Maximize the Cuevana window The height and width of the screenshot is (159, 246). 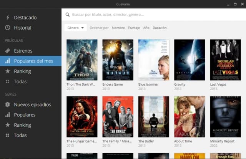[x=235, y=4]
